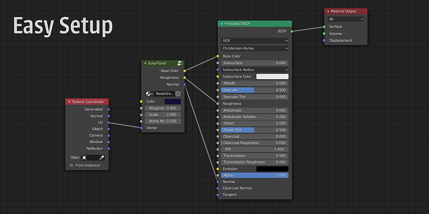The image size is (429, 214).
Task: Open the Christensen-Burley subsurface method dropdown
Action: click(x=255, y=49)
